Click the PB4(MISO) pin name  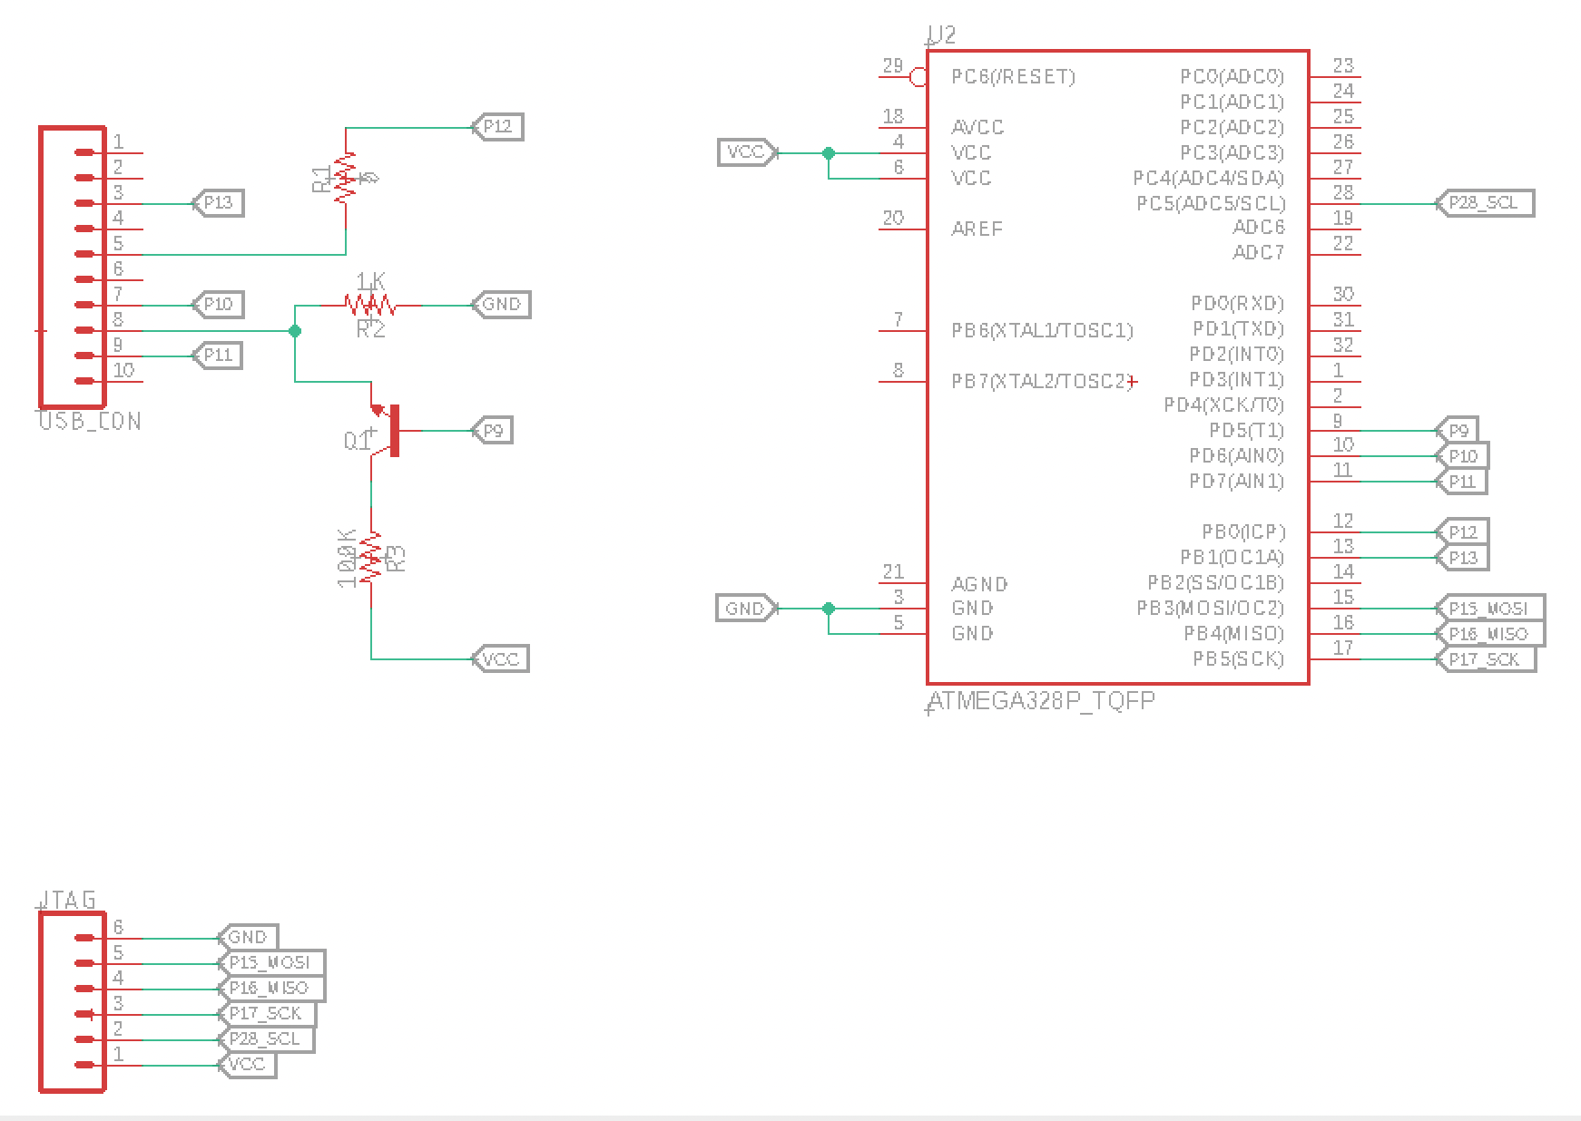coord(1234,634)
